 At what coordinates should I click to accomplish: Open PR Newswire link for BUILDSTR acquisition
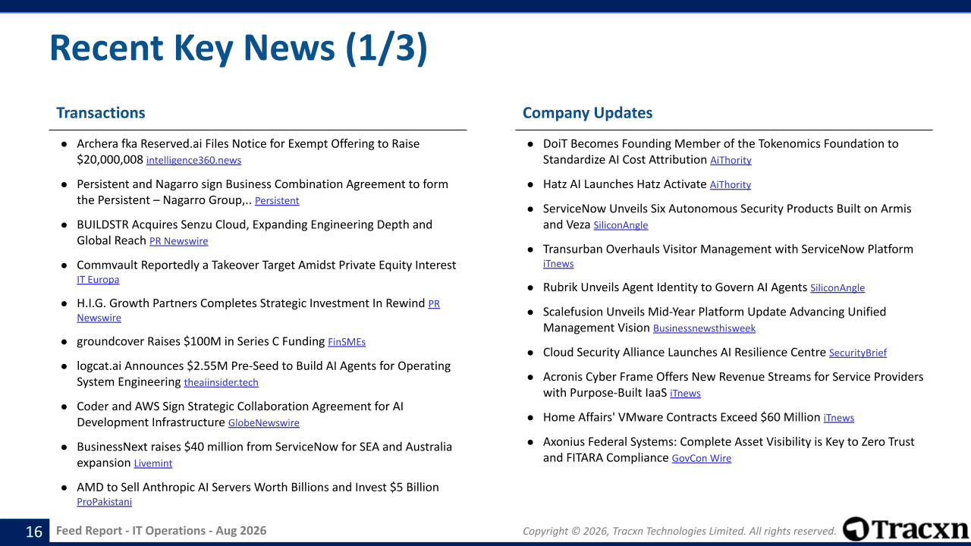click(178, 241)
